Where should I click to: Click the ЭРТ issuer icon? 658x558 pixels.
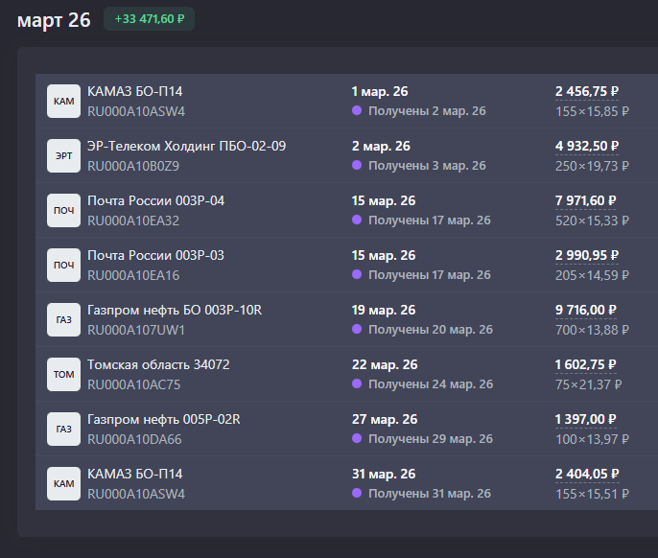(x=63, y=155)
